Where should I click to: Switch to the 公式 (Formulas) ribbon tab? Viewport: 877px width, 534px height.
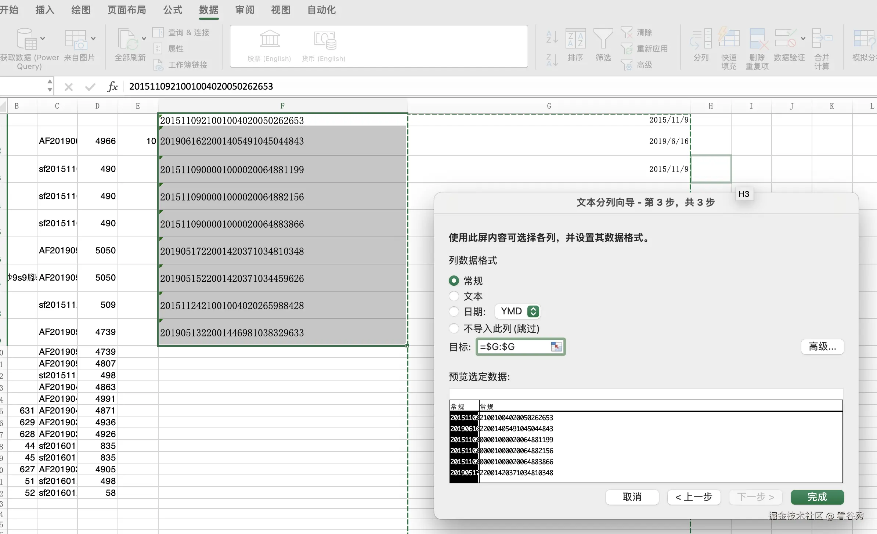click(x=173, y=10)
